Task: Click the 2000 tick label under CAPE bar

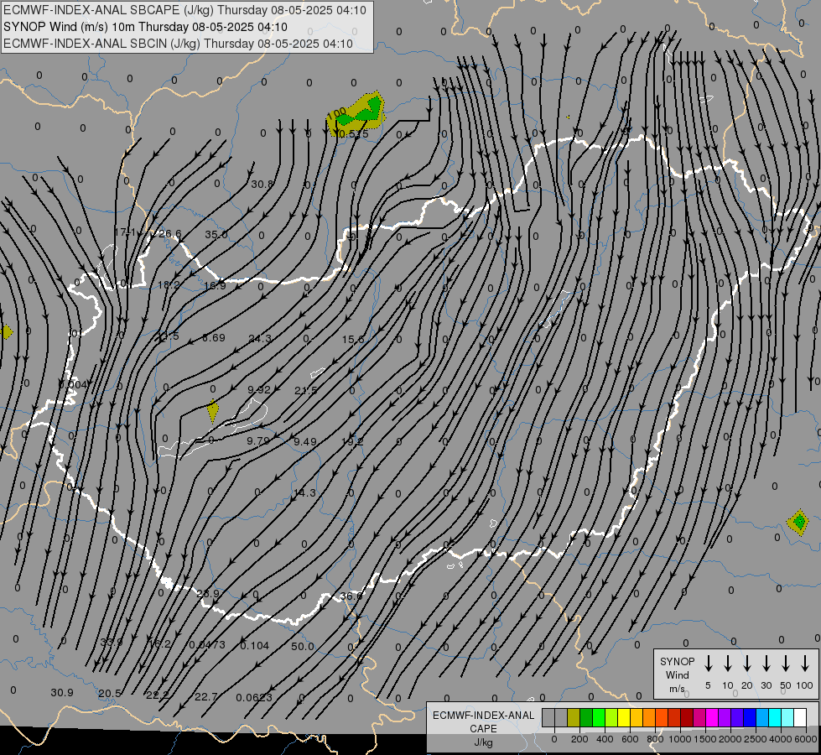Action: point(730,739)
